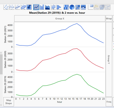Image resolution: width=114 pixels, height=108 pixels.
Task: Click the red 2020 line peak at hour 16
Action: tap(77, 49)
